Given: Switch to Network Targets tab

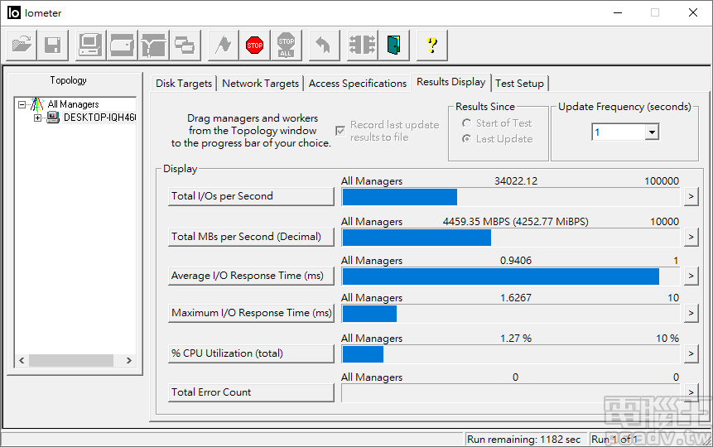Looking at the screenshot, I should click(260, 84).
